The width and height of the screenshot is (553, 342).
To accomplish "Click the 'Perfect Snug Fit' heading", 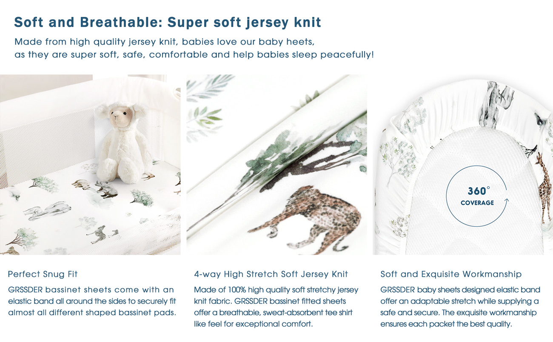I will tap(43, 274).
